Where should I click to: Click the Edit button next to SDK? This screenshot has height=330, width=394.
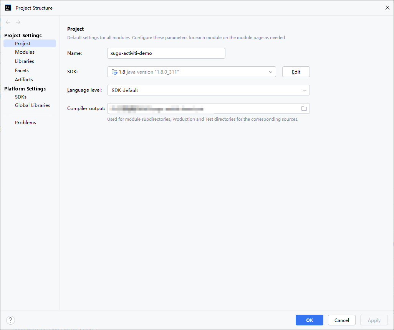296,72
